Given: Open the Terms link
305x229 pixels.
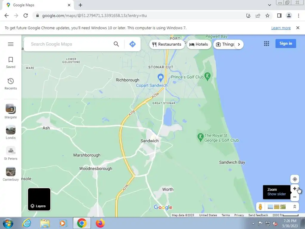Looking at the screenshot, I should pyautogui.click(x=225, y=215).
